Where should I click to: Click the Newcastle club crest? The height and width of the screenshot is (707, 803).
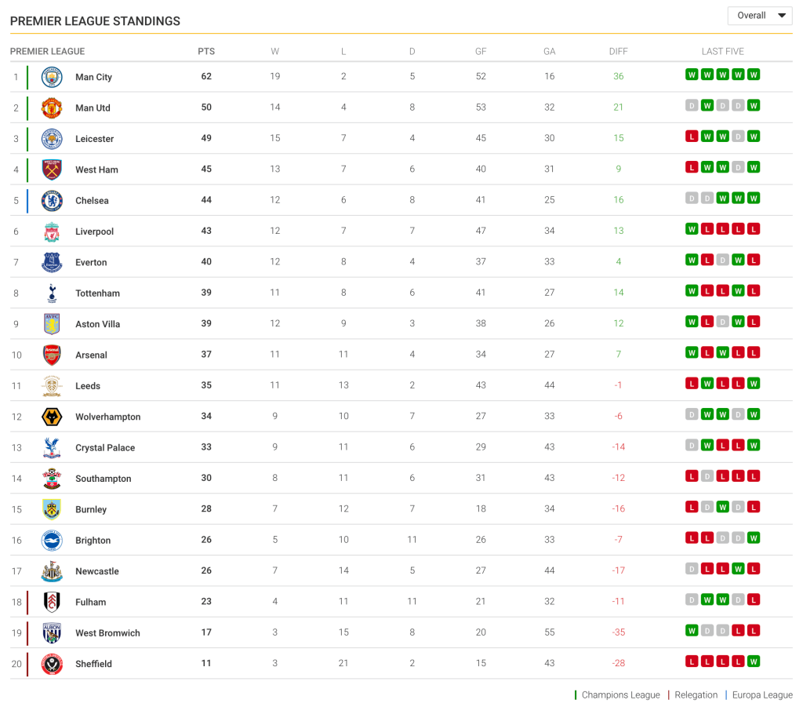point(52,571)
